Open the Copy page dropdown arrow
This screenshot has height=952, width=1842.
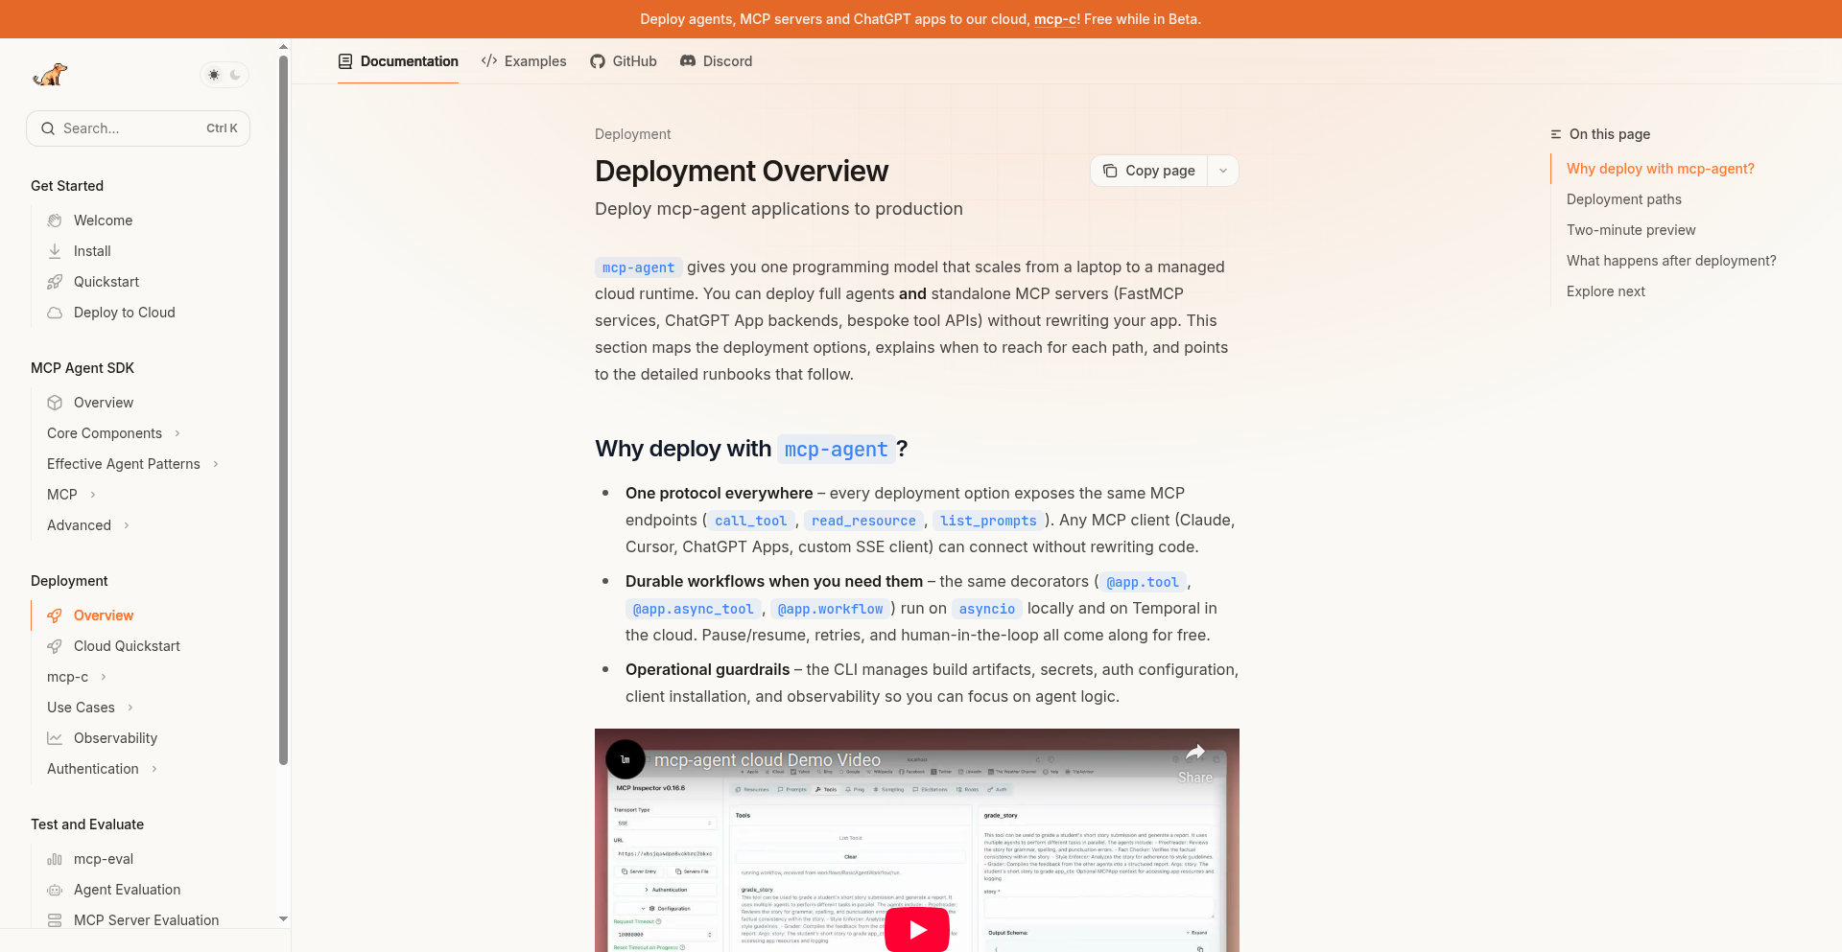[x=1222, y=170]
